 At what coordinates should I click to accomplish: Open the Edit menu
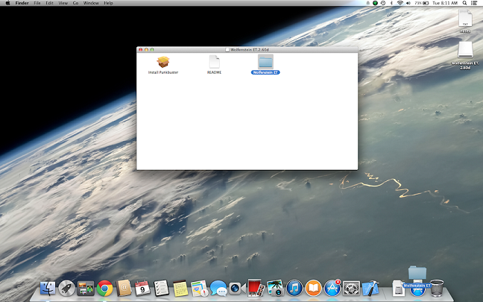click(x=49, y=3)
